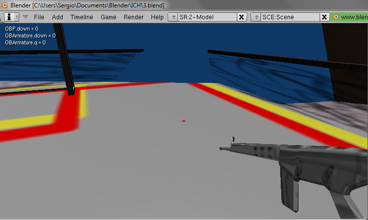Viewport: 368px width, 220px height.
Task: Click the SCE:Scene name field
Action: [x=291, y=17]
